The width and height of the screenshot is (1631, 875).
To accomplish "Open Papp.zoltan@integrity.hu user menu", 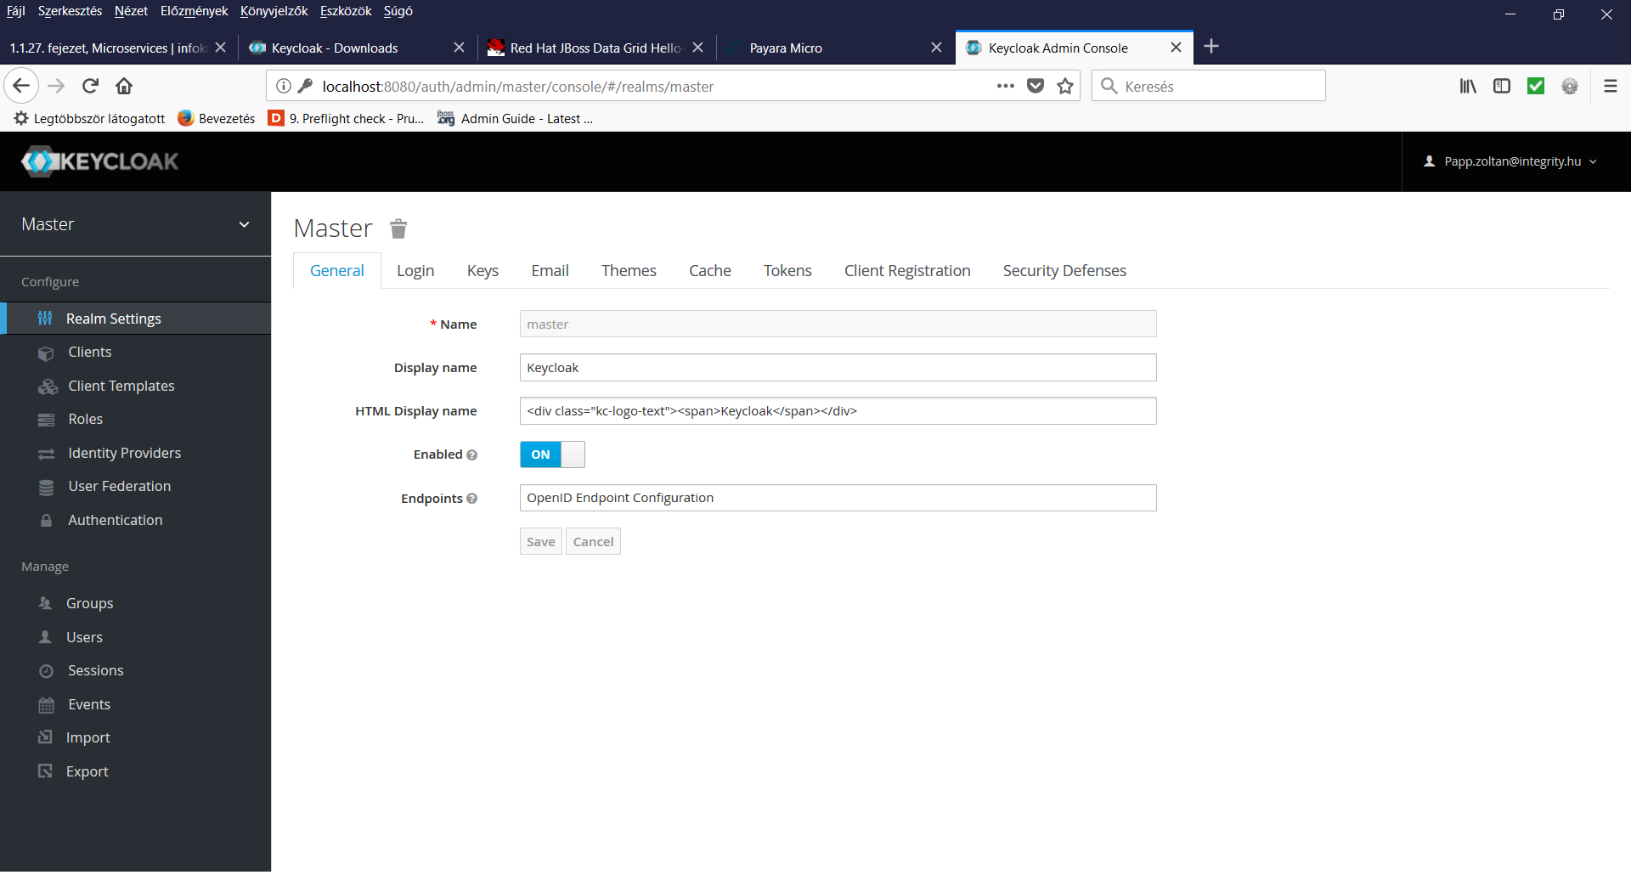I will pyautogui.click(x=1510, y=161).
